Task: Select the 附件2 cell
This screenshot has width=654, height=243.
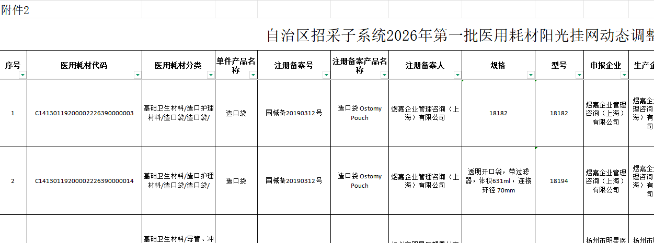Action: point(16,10)
